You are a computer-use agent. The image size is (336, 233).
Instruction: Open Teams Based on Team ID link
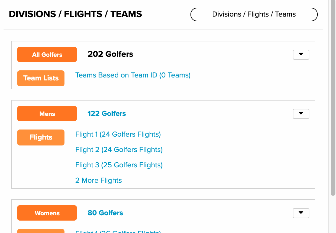133,75
